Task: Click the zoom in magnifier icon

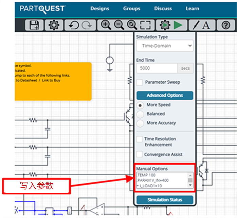Action: pos(106,25)
